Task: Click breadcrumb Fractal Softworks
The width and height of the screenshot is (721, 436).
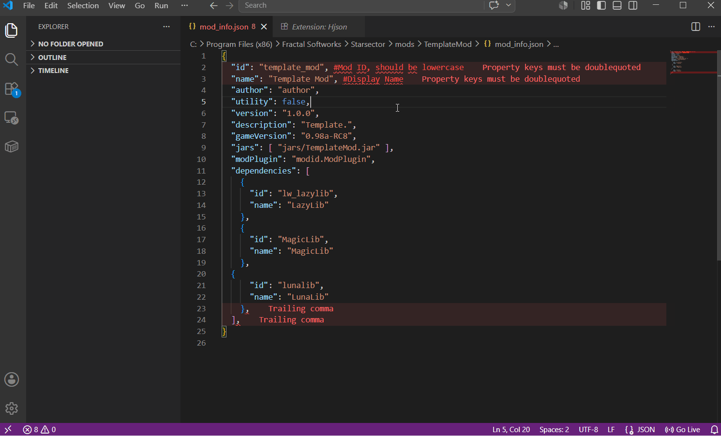Action: (312, 44)
